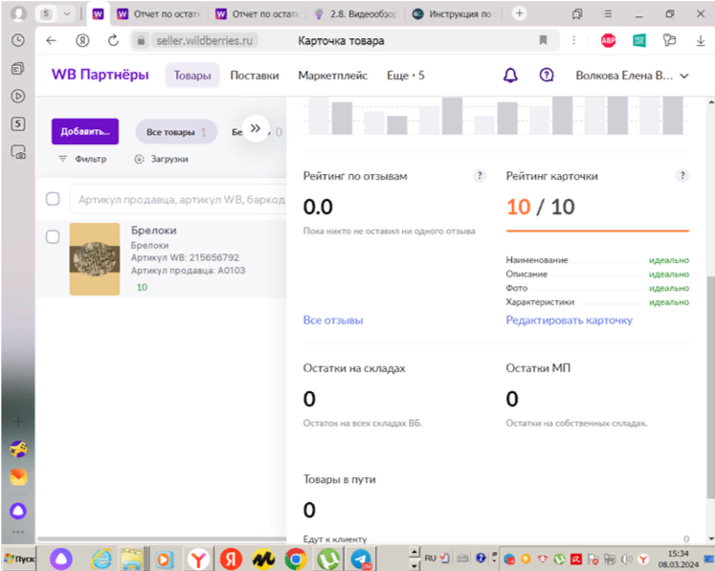Click the seller.wildberries.ru address field
715x571 pixels.
pos(204,40)
